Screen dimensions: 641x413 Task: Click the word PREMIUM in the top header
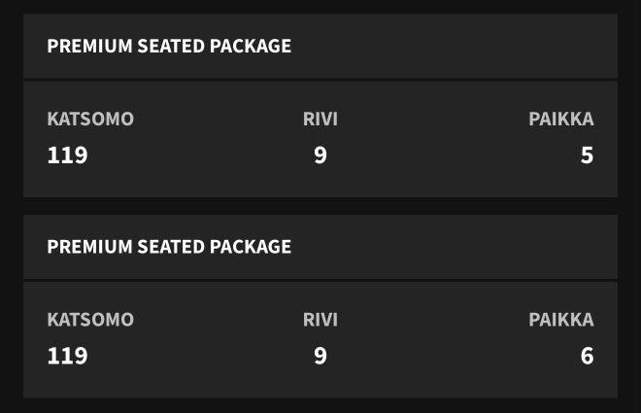(89, 47)
